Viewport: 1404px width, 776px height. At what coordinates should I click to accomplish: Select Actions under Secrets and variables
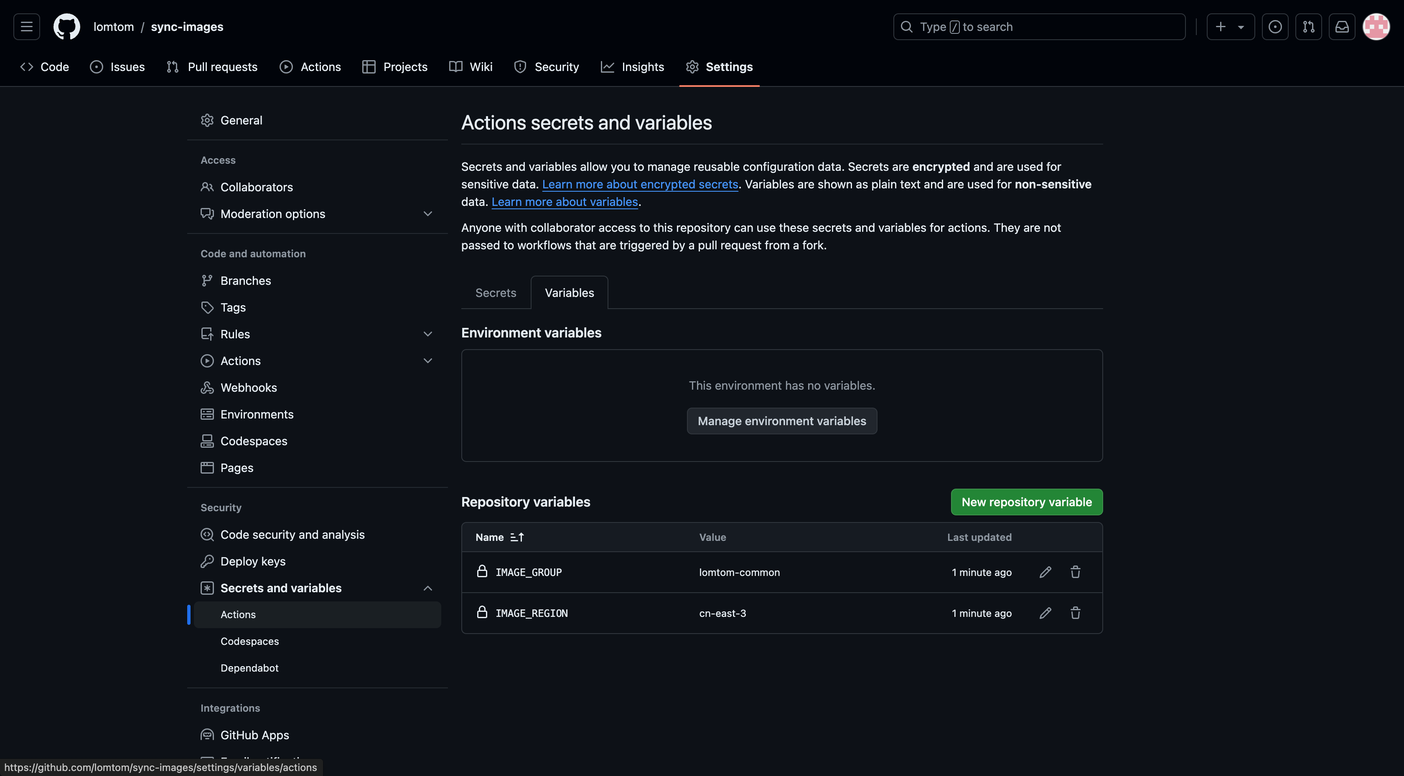click(317, 615)
